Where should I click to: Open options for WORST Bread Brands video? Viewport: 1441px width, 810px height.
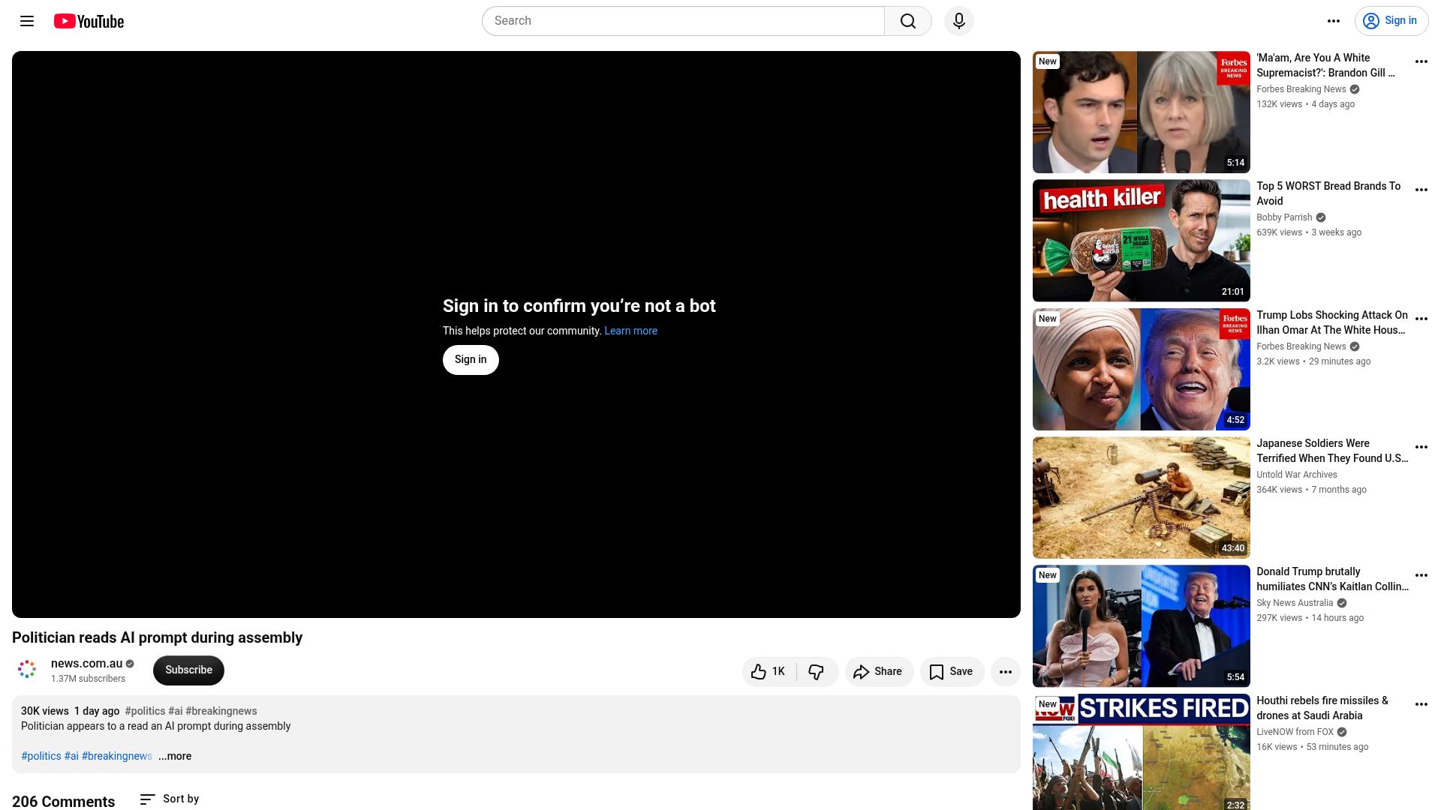pos(1421,190)
